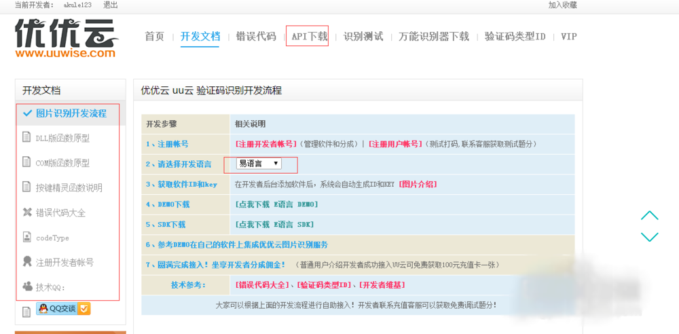Click the [验证码类型ID] link in 技术参考 row

point(325,285)
